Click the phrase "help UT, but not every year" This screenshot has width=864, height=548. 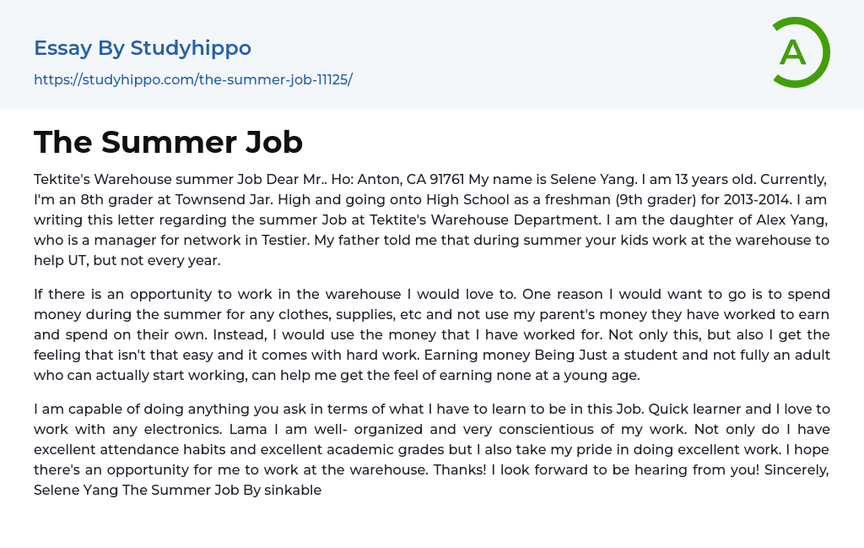[127, 260]
